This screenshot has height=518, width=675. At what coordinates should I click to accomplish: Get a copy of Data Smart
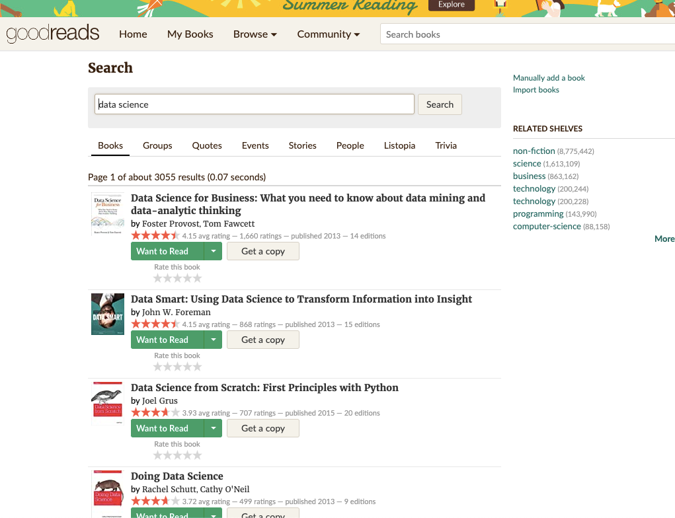point(263,340)
